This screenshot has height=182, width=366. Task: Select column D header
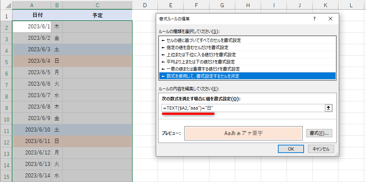pos(145,5)
